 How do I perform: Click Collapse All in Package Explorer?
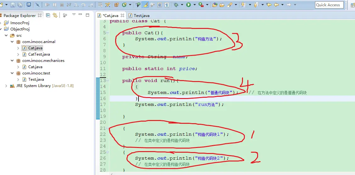[48, 15]
